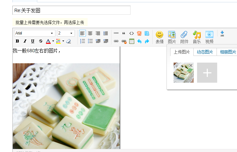The image size is (237, 152).
Task: Switch to the 上传图片 tab
Action: [182, 52]
